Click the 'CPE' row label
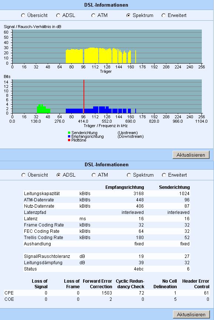 tap(9, 293)
